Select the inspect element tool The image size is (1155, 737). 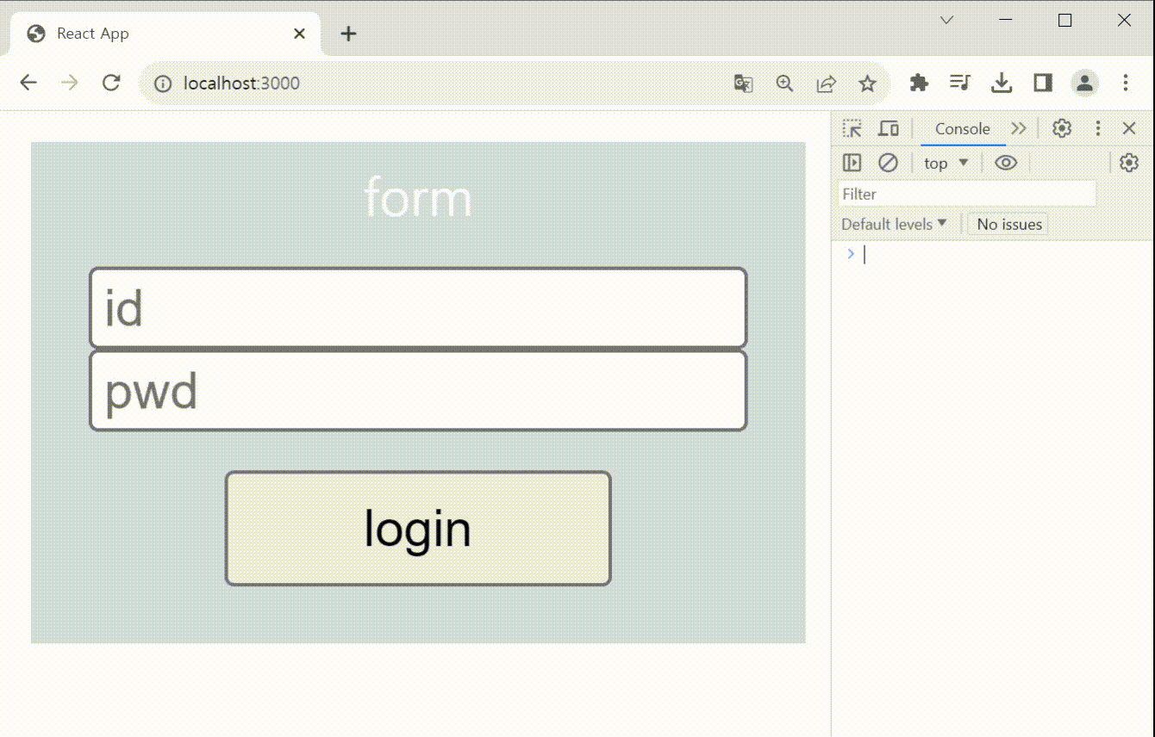(852, 127)
